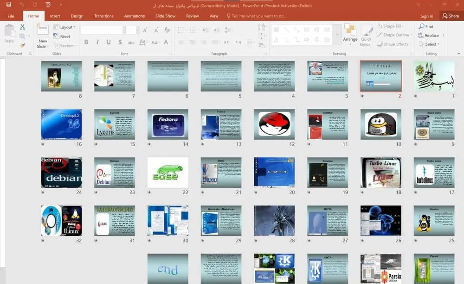Screen dimensions: 464x284
Task: Open Character Spacing dropdown
Action: pos(142,42)
